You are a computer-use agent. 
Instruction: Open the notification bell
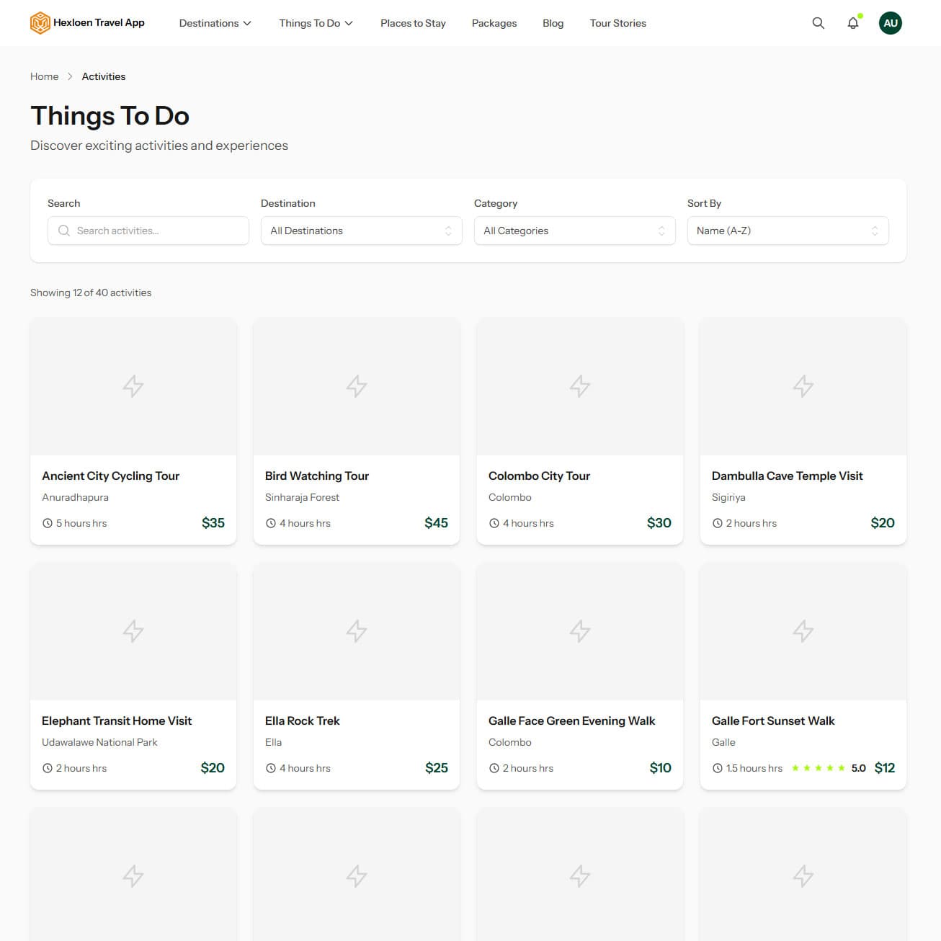coord(853,23)
